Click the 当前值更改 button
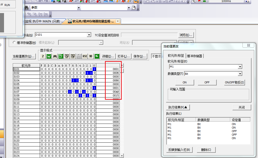 (24, 56)
